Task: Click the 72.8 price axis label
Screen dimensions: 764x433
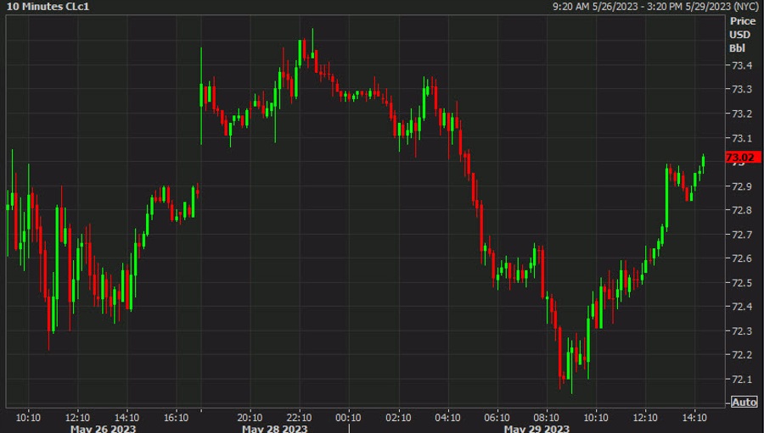Action: pos(742,210)
